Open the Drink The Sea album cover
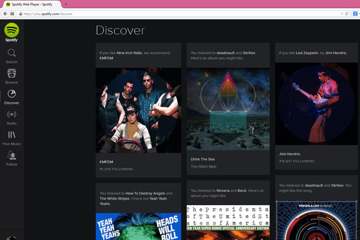This screenshot has width=360, height=240. 228,109
